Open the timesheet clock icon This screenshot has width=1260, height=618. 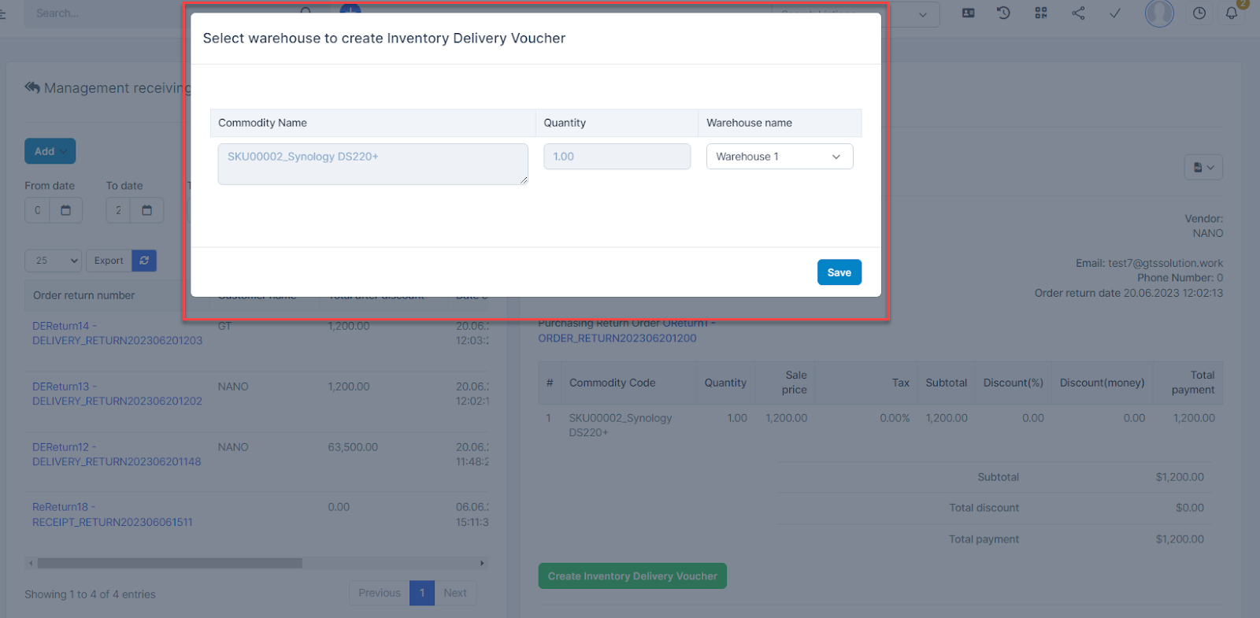(x=1199, y=13)
